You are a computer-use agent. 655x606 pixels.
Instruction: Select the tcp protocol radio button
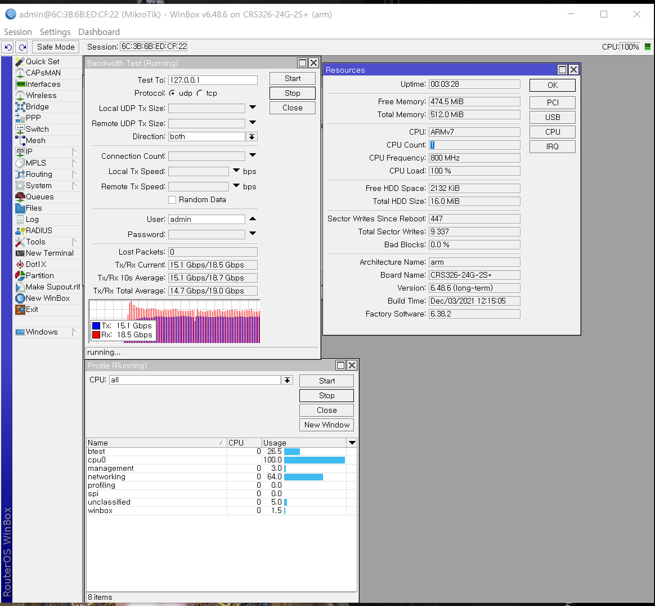200,93
